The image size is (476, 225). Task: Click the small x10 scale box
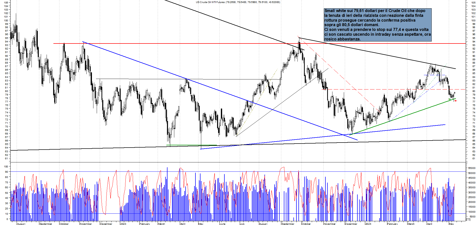[468, 220]
